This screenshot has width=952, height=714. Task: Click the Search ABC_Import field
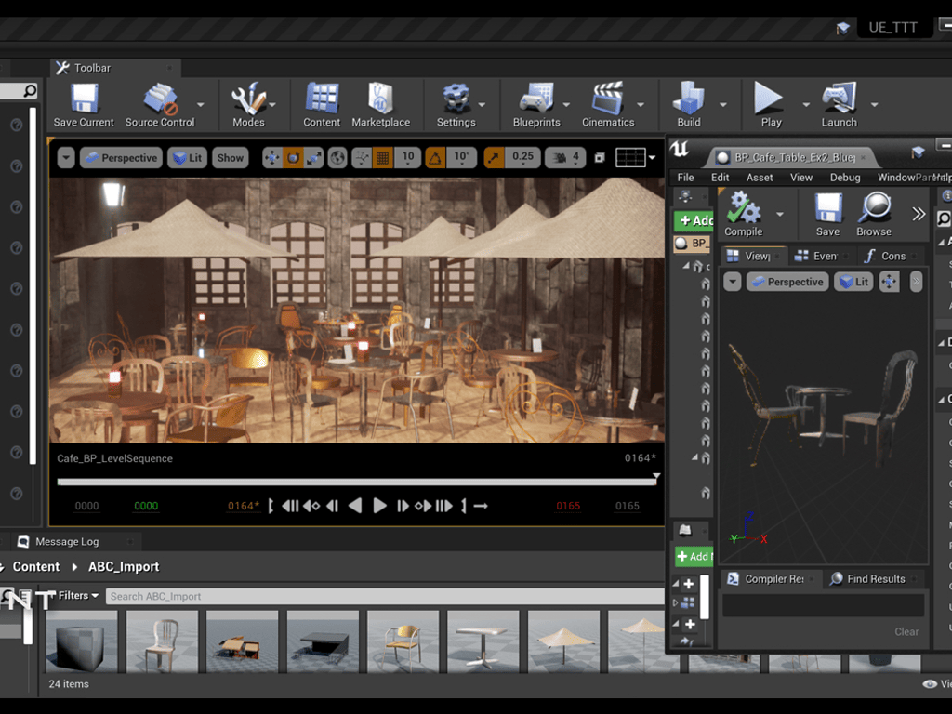click(x=387, y=596)
